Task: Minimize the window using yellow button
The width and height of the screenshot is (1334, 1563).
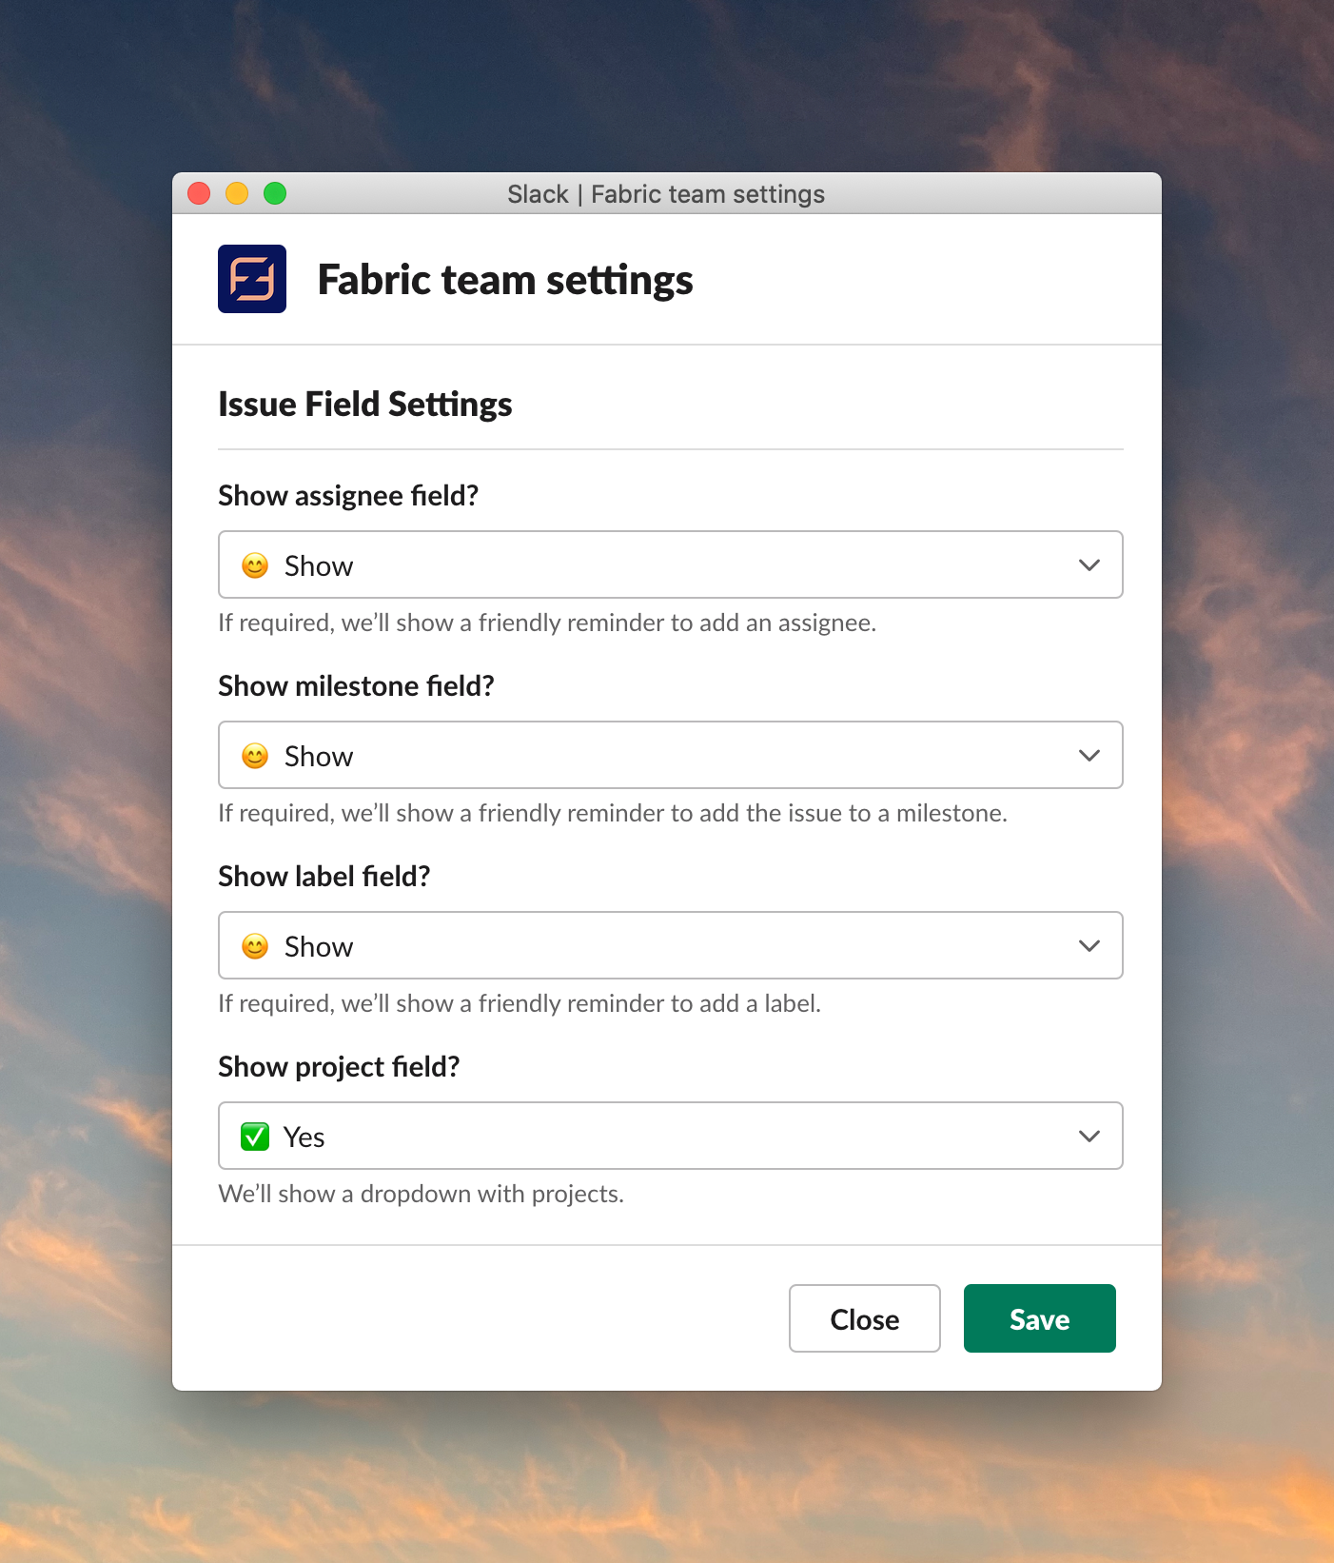Action: coord(237,193)
